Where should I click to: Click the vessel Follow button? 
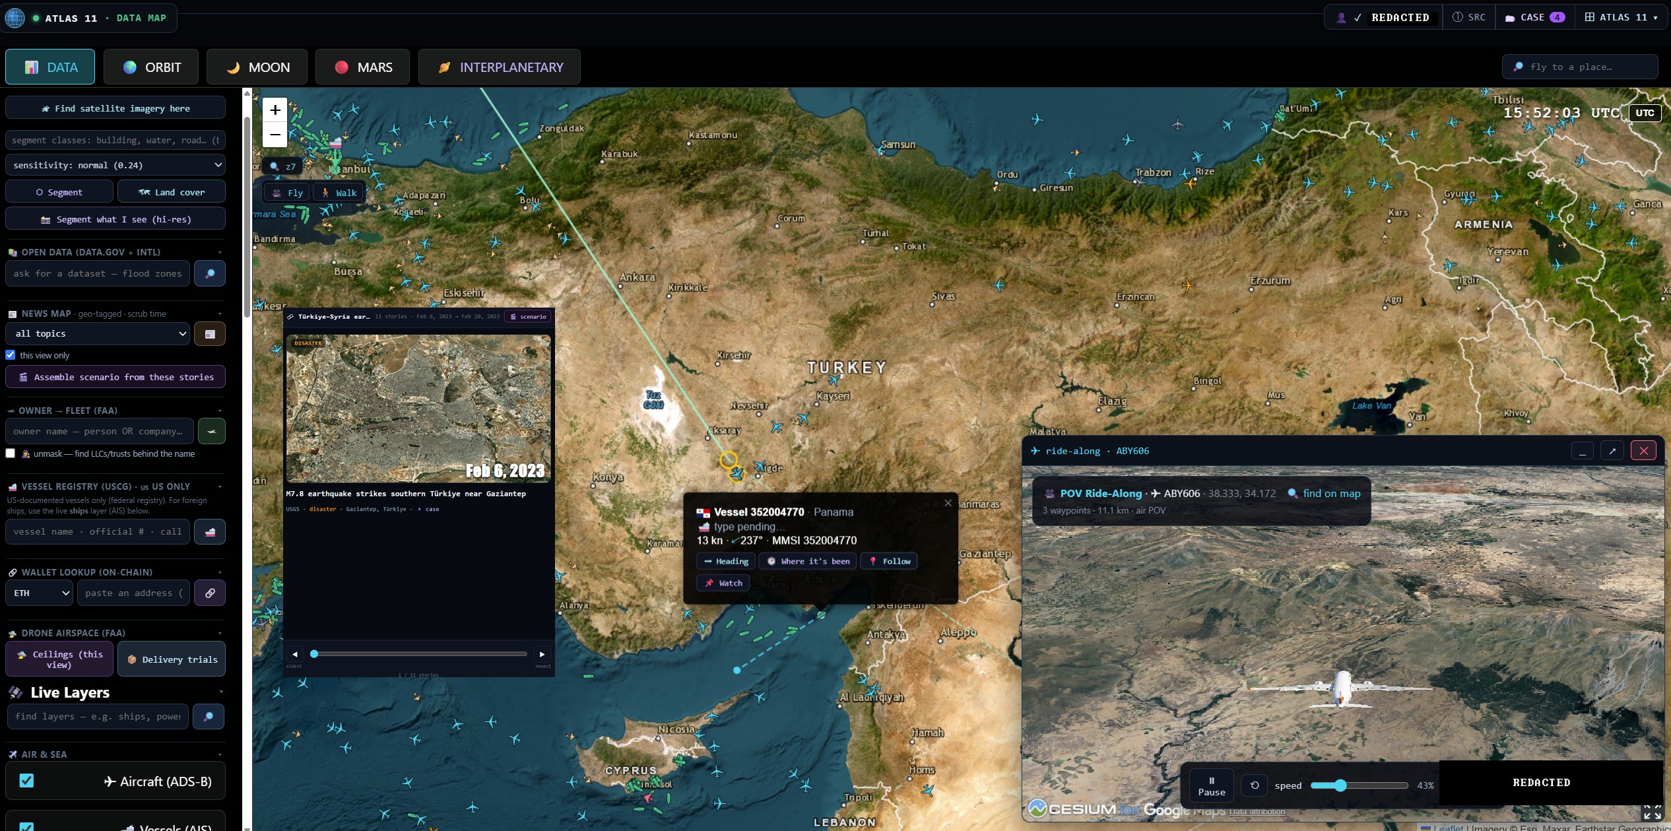pos(889,561)
